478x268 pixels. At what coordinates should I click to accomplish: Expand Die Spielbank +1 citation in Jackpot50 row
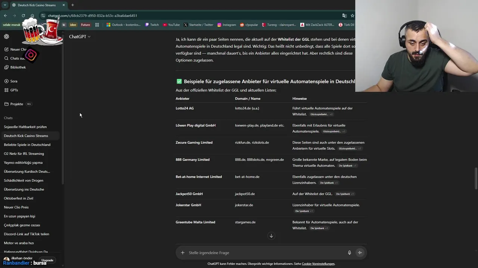[x=345, y=194]
